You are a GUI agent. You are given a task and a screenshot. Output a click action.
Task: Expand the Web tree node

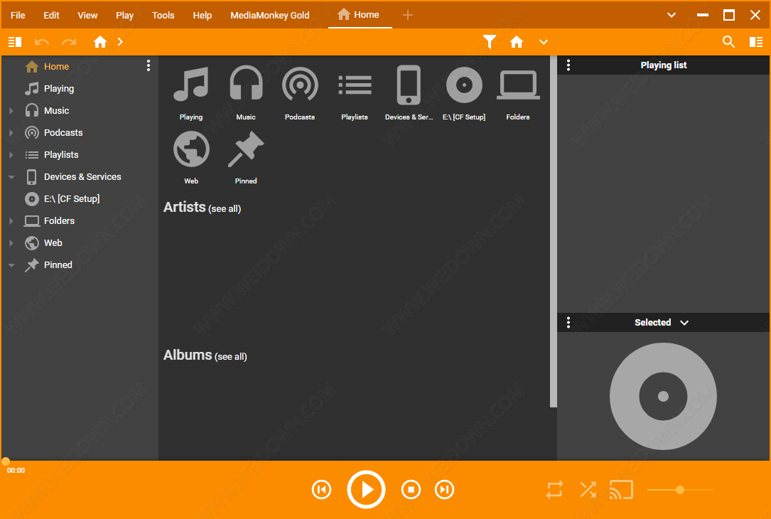click(11, 243)
